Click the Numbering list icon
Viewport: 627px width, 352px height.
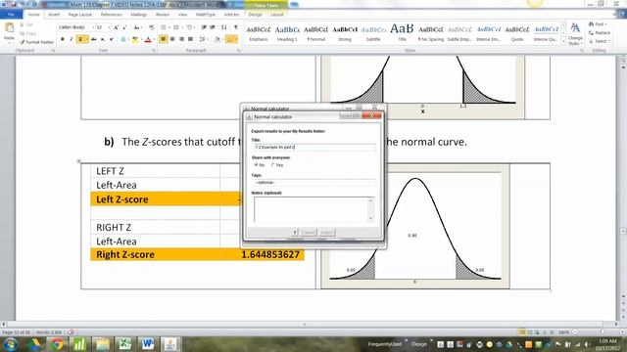click(175, 27)
